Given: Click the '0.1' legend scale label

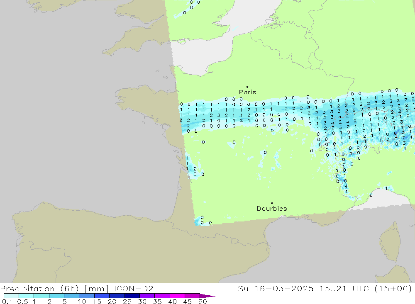Looking at the screenshot, I should (7, 302).
